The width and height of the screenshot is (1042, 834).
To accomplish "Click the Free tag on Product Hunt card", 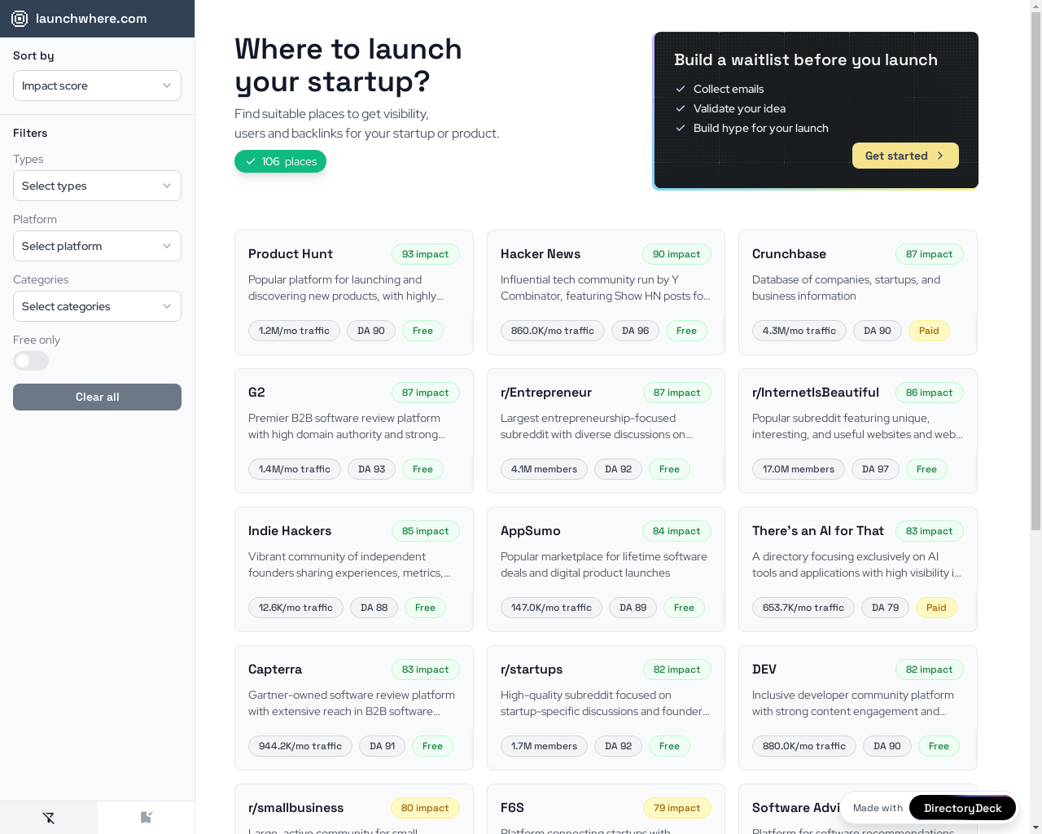I will (x=422, y=331).
